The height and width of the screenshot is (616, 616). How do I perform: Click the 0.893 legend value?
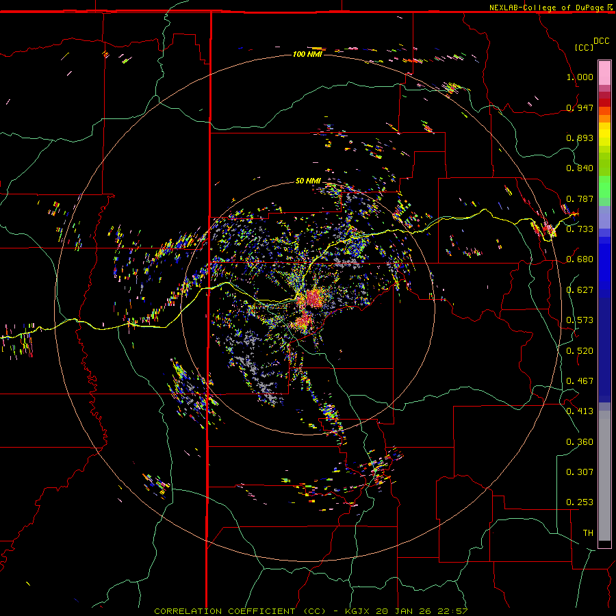click(x=580, y=138)
